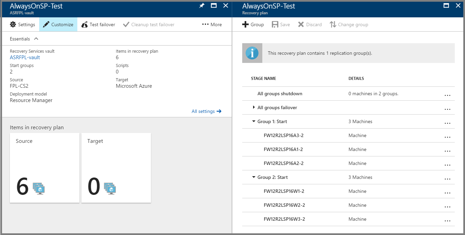Click the Change group arrows icon
Screen dimensions: 465x235
pyautogui.click(x=333, y=24)
